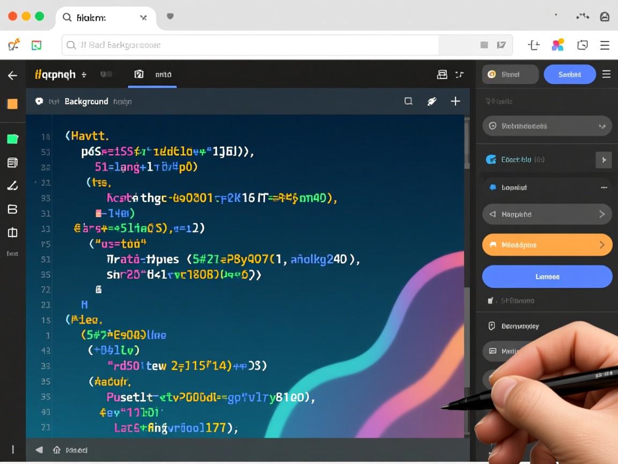
Task: Click the plus icon in the Background header
Action: [455, 101]
